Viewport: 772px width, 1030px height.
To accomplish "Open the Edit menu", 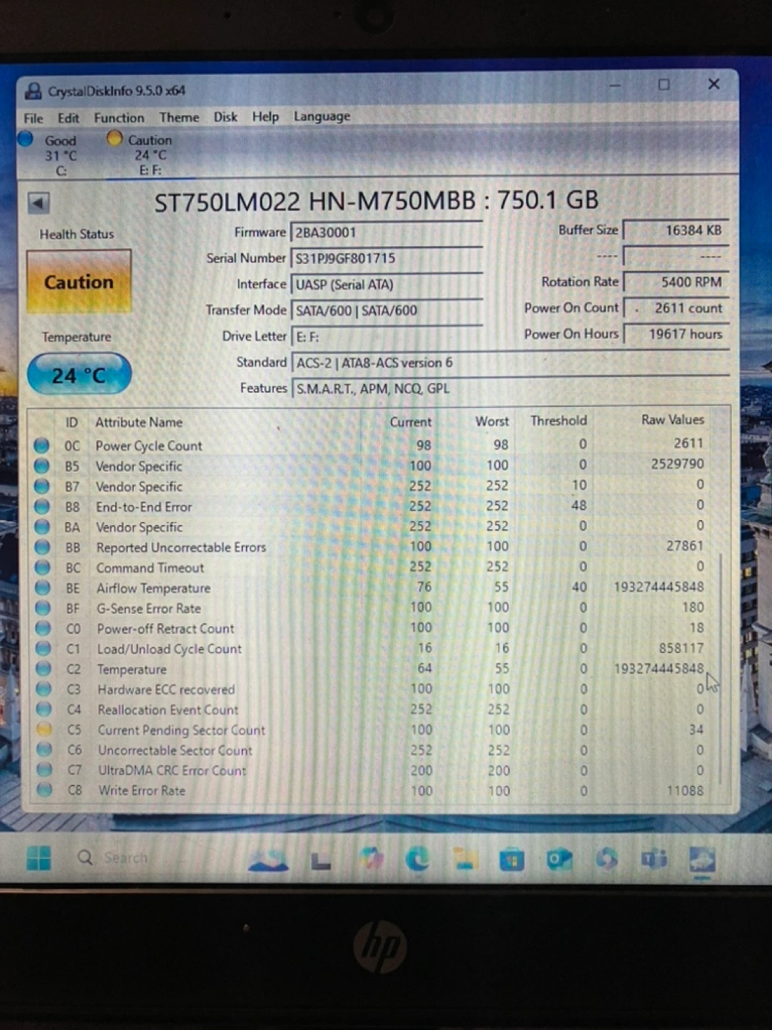I will coord(69,118).
